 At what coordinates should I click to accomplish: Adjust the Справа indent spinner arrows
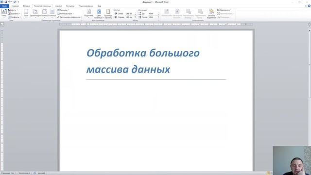(135, 17)
